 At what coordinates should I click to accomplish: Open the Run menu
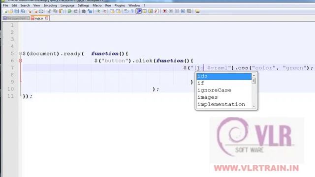click(108, 5)
